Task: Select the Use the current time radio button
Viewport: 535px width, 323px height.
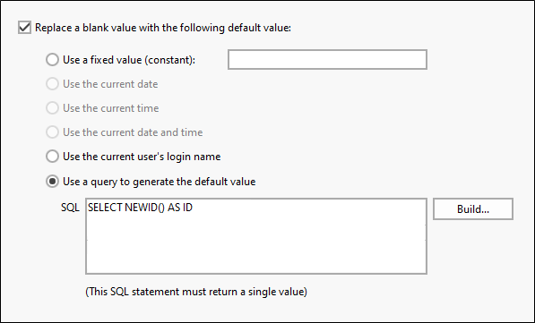Action: click(53, 108)
